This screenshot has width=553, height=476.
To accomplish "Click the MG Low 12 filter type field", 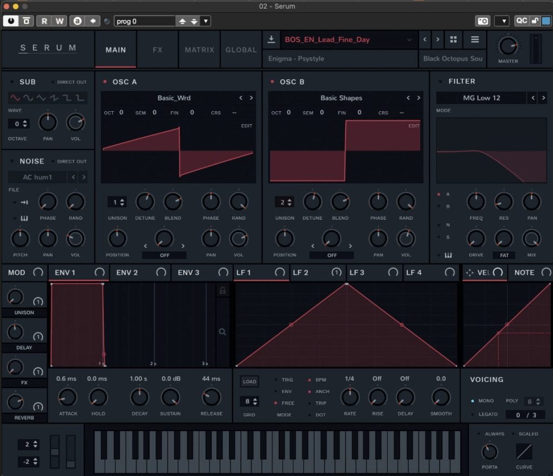I will pyautogui.click(x=481, y=98).
